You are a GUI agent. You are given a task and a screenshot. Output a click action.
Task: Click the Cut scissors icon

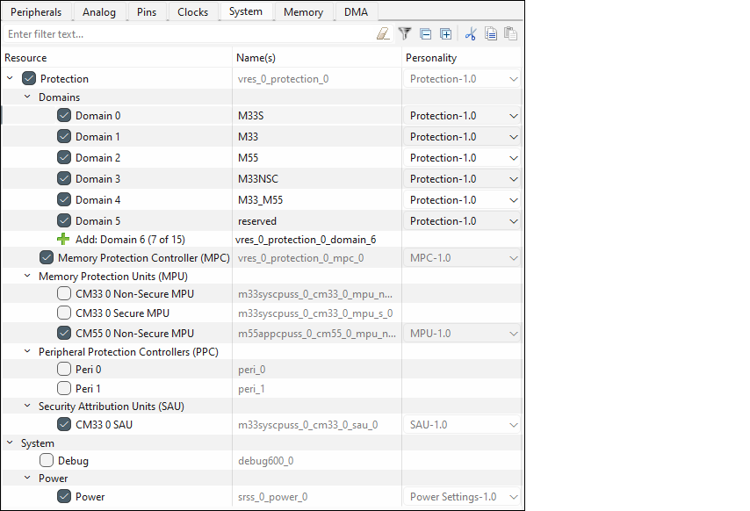[471, 34]
